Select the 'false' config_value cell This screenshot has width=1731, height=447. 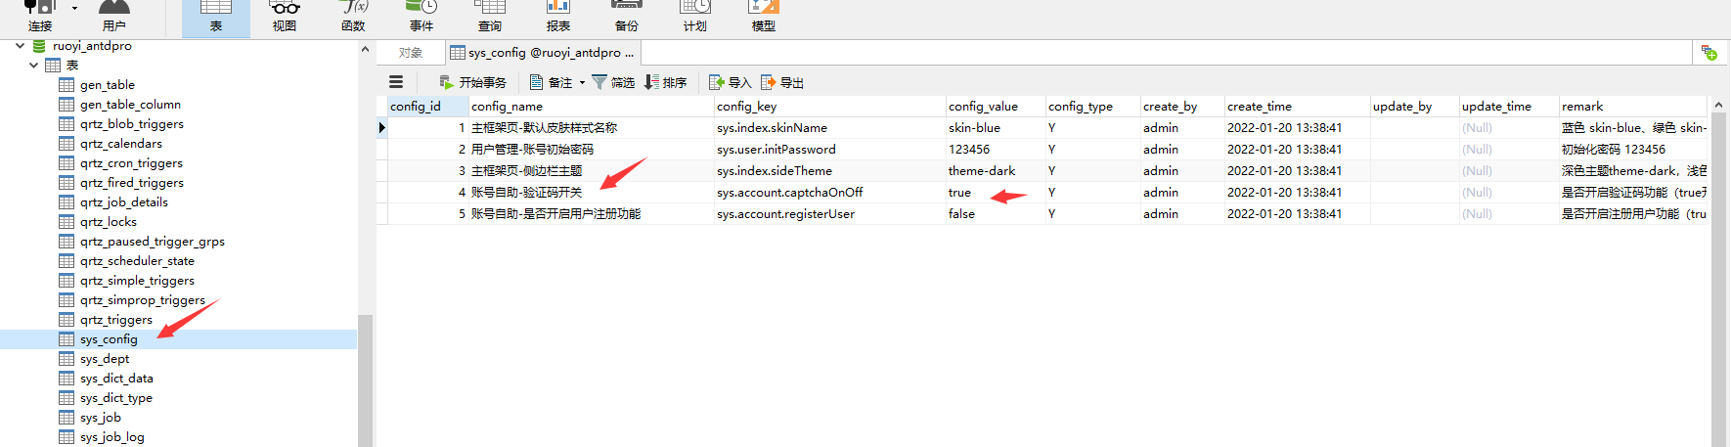(995, 214)
